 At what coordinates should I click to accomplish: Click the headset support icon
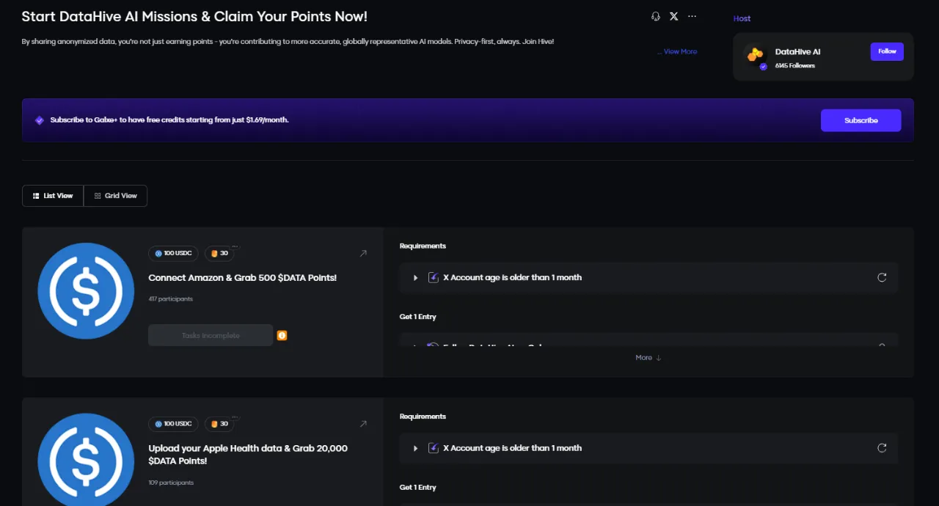tap(656, 16)
